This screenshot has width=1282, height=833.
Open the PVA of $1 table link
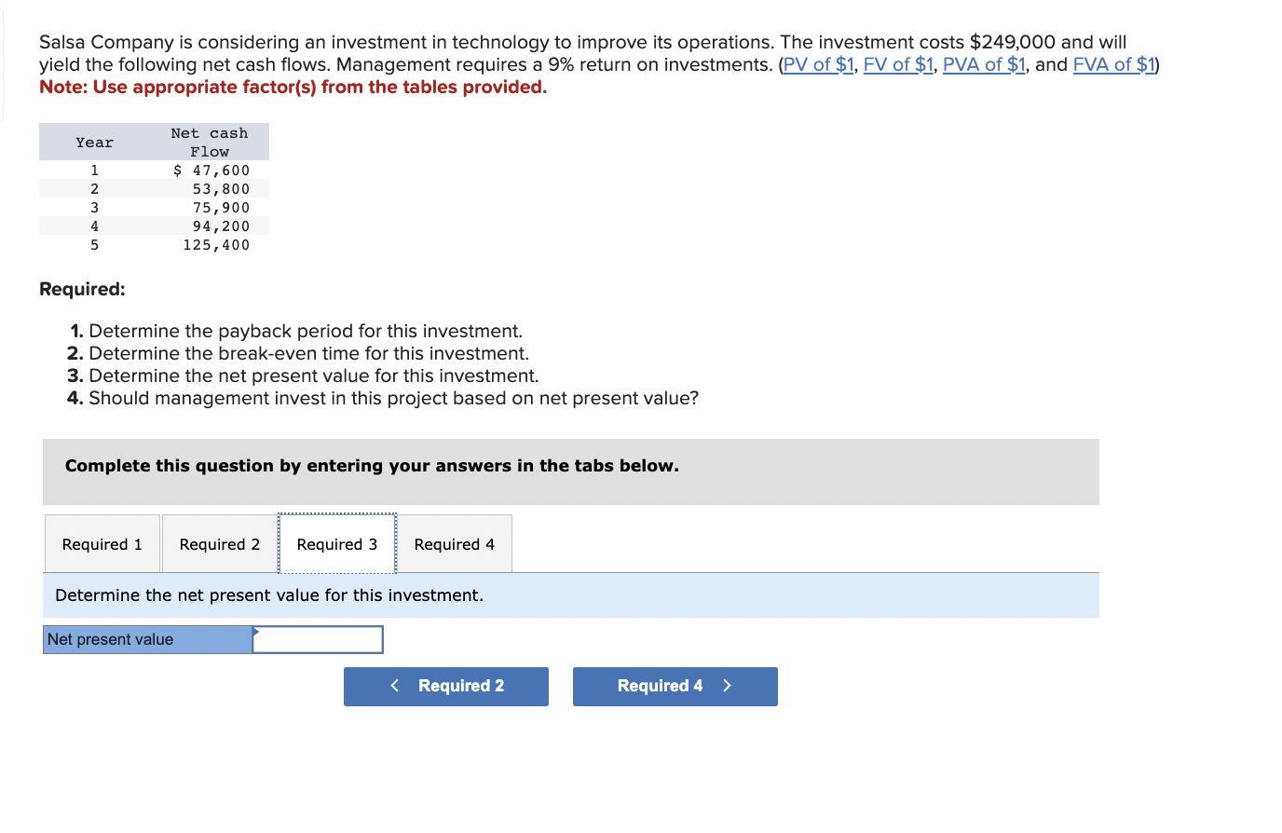984,64
